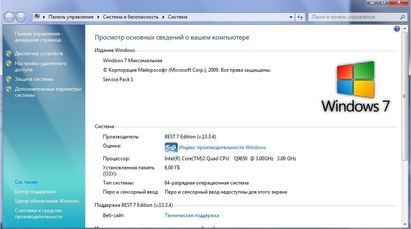Open address bar history dropdown

[x=291, y=17]
